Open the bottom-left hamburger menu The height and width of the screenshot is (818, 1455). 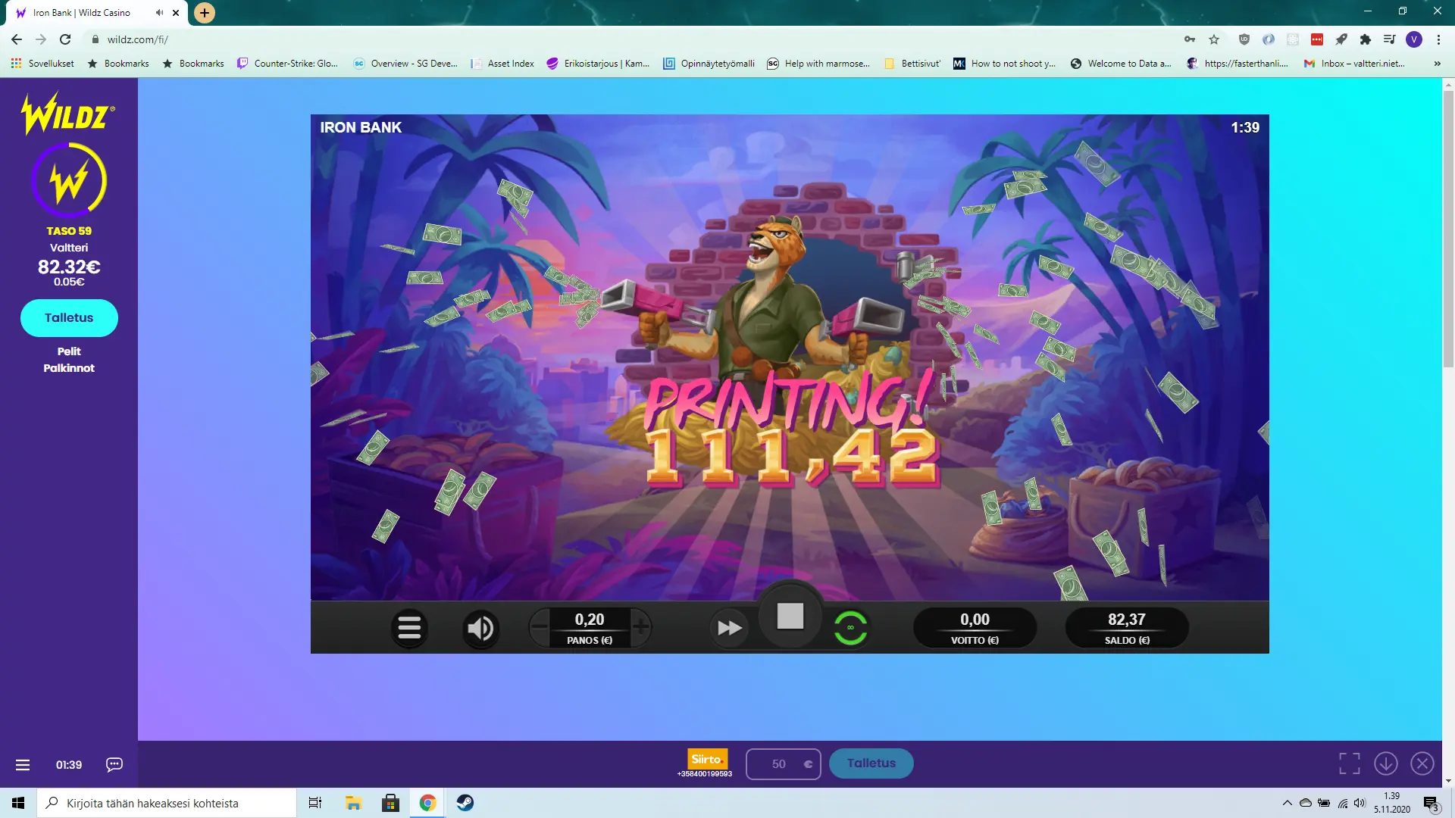click(23, 765)
